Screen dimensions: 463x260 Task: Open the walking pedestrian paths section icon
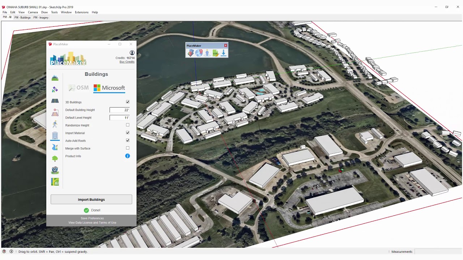point(55,124)
